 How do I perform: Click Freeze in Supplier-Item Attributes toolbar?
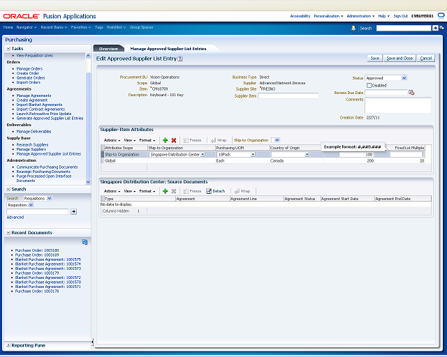coord(192,140)
